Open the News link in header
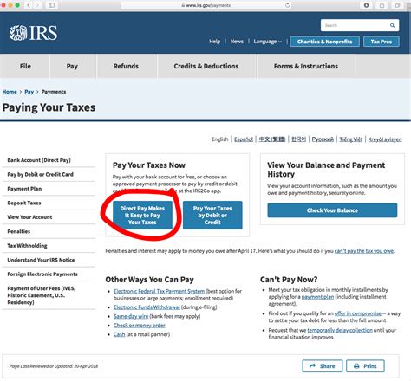 pos(237,42)
